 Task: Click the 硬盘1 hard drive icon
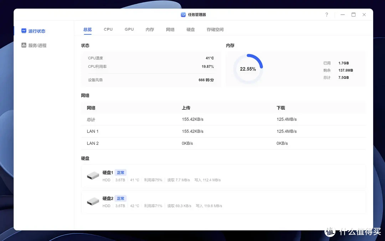(93, 175)
